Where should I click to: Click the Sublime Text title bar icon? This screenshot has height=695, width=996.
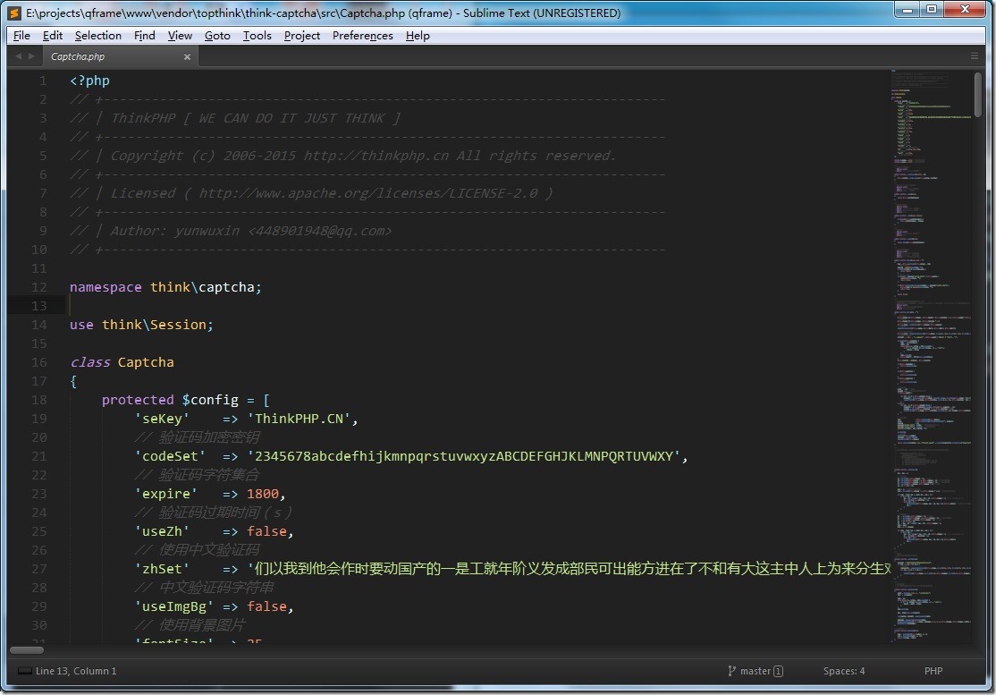click(14, 13)
